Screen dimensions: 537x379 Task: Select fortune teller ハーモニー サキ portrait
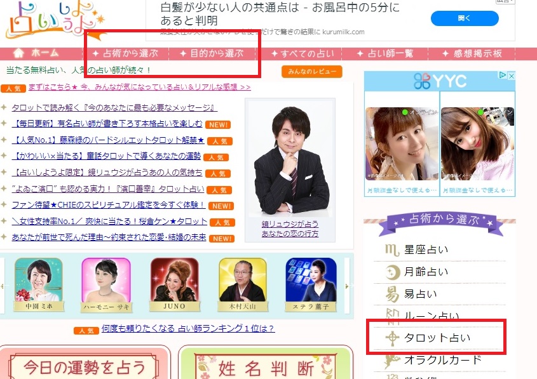(106, 284)
